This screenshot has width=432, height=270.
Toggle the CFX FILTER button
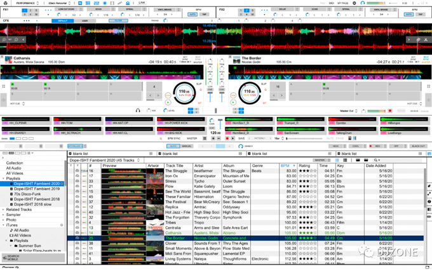coord(118,21)
